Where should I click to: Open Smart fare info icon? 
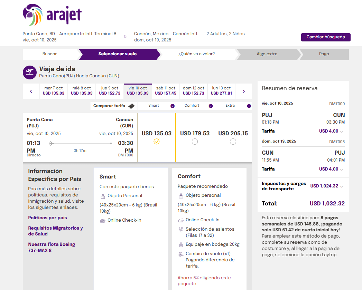pos(173,106)
